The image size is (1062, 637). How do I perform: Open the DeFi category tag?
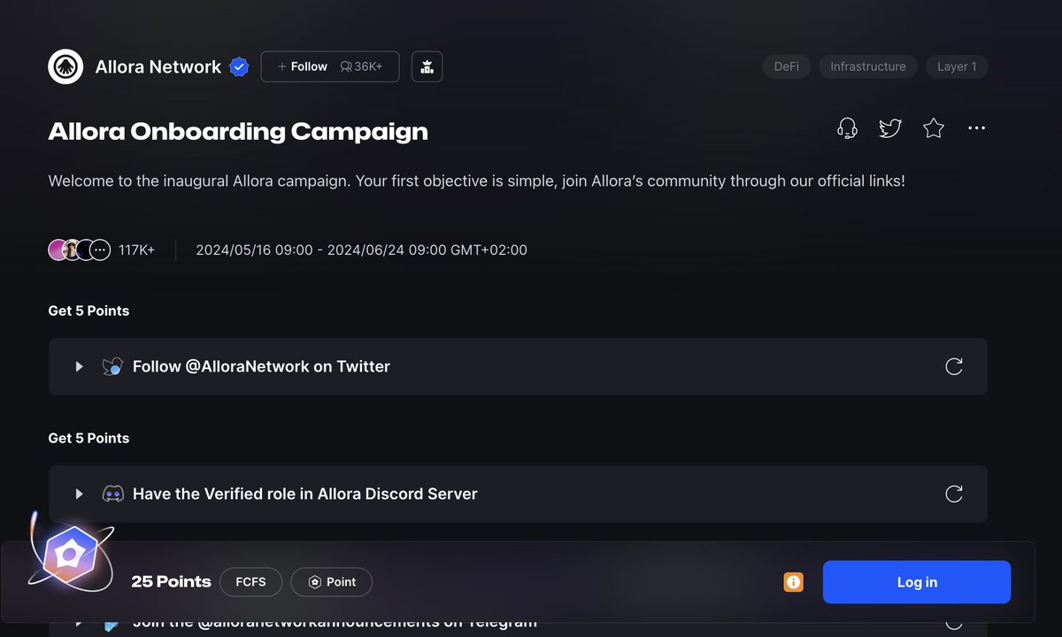click(787, 66)
